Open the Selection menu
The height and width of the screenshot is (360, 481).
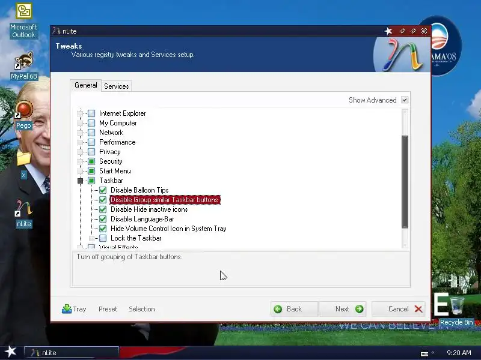click(142, 309)
